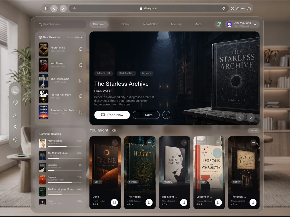Viewport: 290px width, 217px height.
Task: Select the Discover tab
Action: tap(99, 24)
